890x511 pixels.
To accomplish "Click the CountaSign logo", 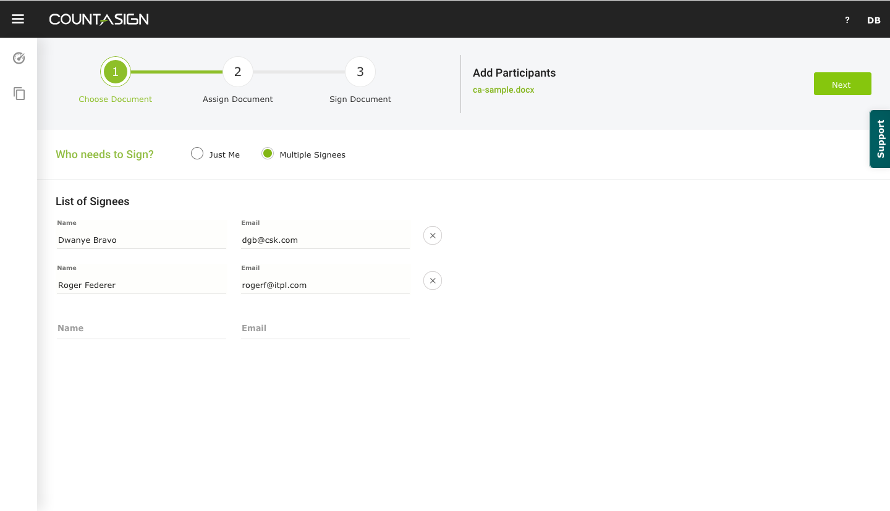I will (x=99, y=19).
